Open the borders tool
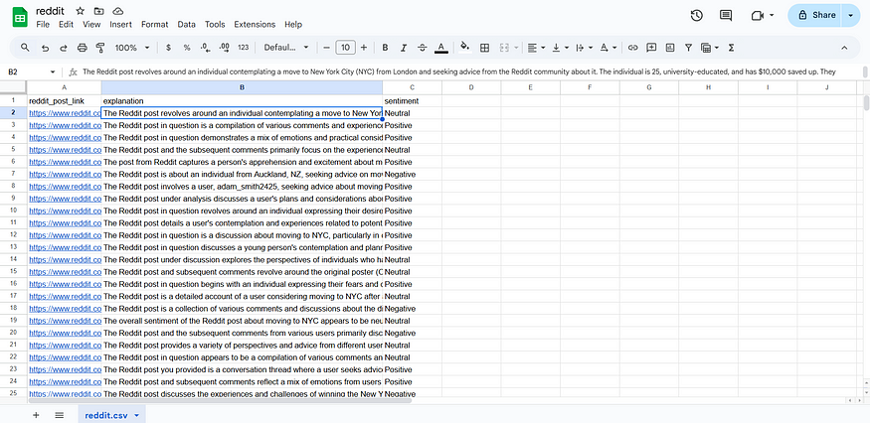The height and width of the screenshot is (423, 870). (x=484, y=48)
